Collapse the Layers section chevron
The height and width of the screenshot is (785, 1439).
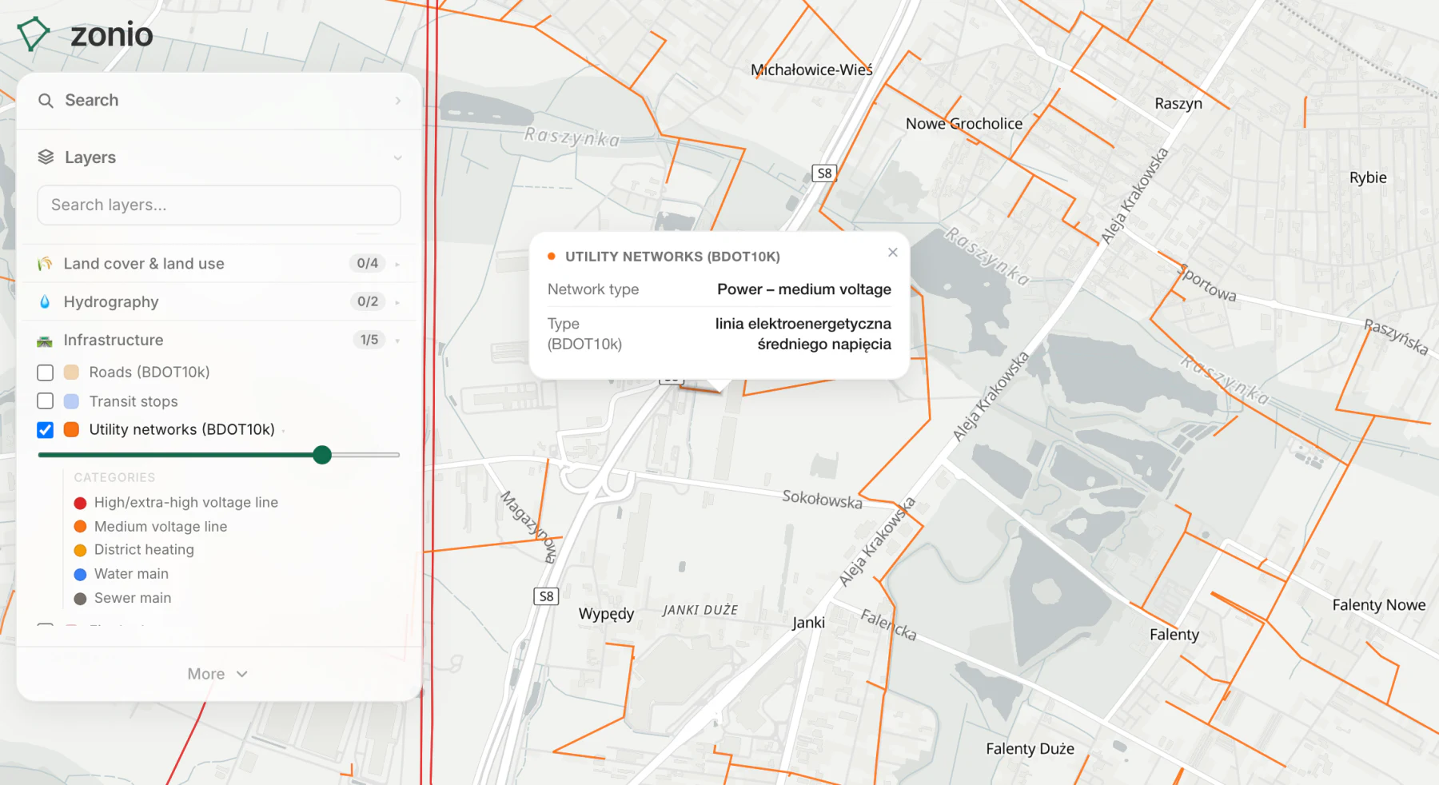397,158
